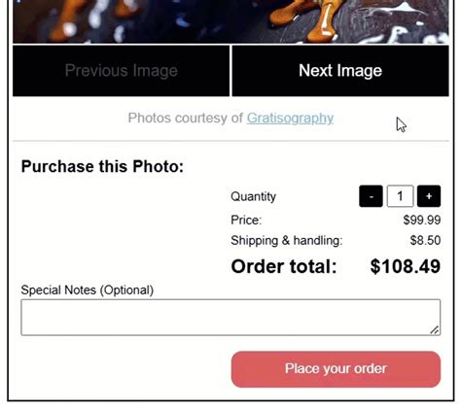461x410 pixels.
Task: Click the text area resize handle
Action: [435, 330]
